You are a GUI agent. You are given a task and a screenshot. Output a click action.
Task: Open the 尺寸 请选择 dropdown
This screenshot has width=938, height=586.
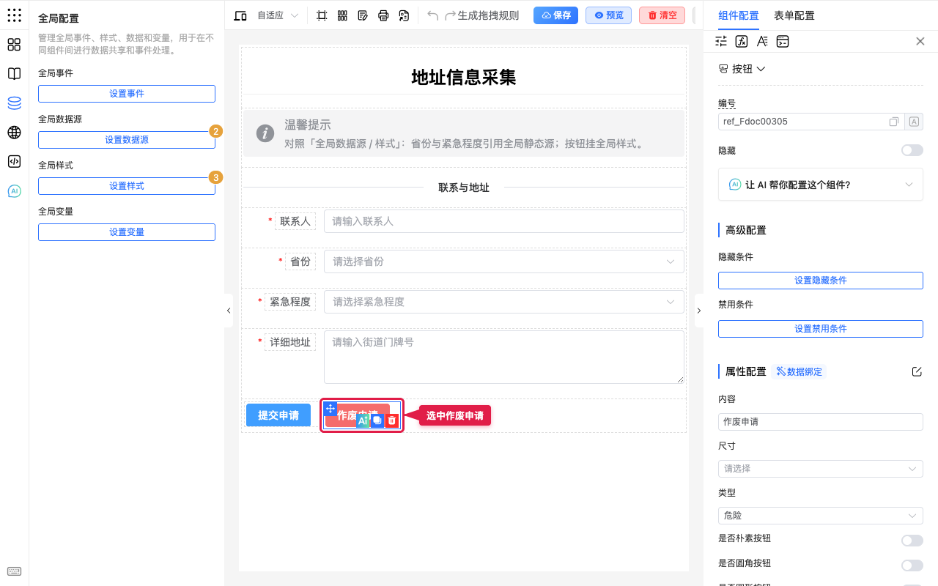(x=821, y=468)
